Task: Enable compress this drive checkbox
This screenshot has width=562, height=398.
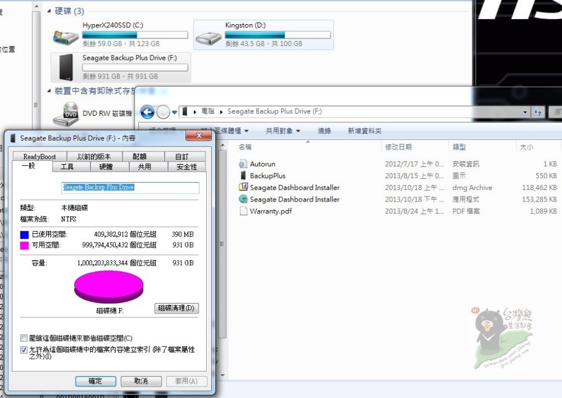Action: (24, 338)
